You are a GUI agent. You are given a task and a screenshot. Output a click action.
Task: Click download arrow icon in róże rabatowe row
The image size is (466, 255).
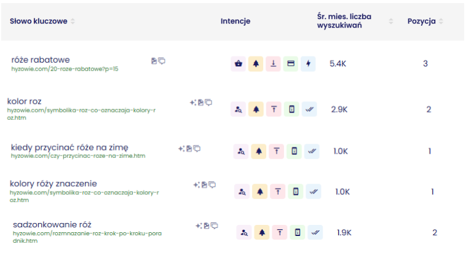point(273,64)
